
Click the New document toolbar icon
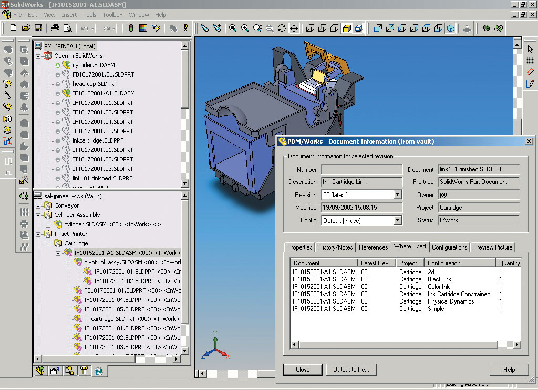[13, 28]
